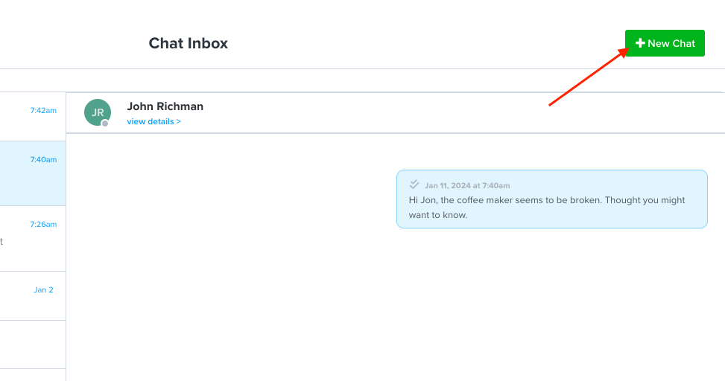Screen dimensions: 725x381
Task: Select the text 'want to know.'
Action: coord(438,215)
